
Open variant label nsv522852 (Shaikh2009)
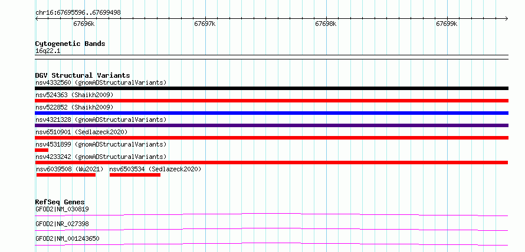click(x=74, y=107)
